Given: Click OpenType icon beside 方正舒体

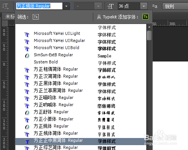Looking at the screenshot, I should pyautogui.click(x=27, y=112).
